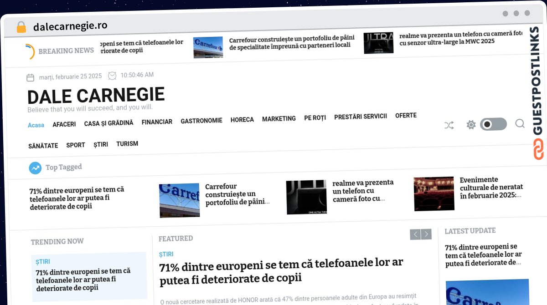Click the Believe that you will succeed tagline
The image size is (547, 305).
click(90, 108)
